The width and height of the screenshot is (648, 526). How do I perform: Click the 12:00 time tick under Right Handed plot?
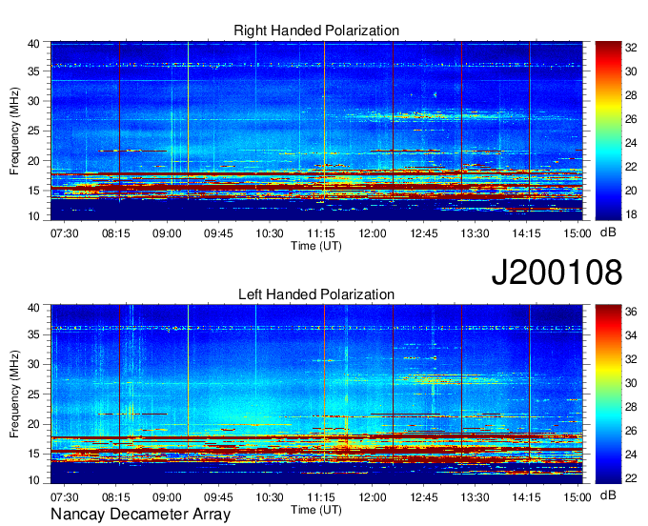373,233
